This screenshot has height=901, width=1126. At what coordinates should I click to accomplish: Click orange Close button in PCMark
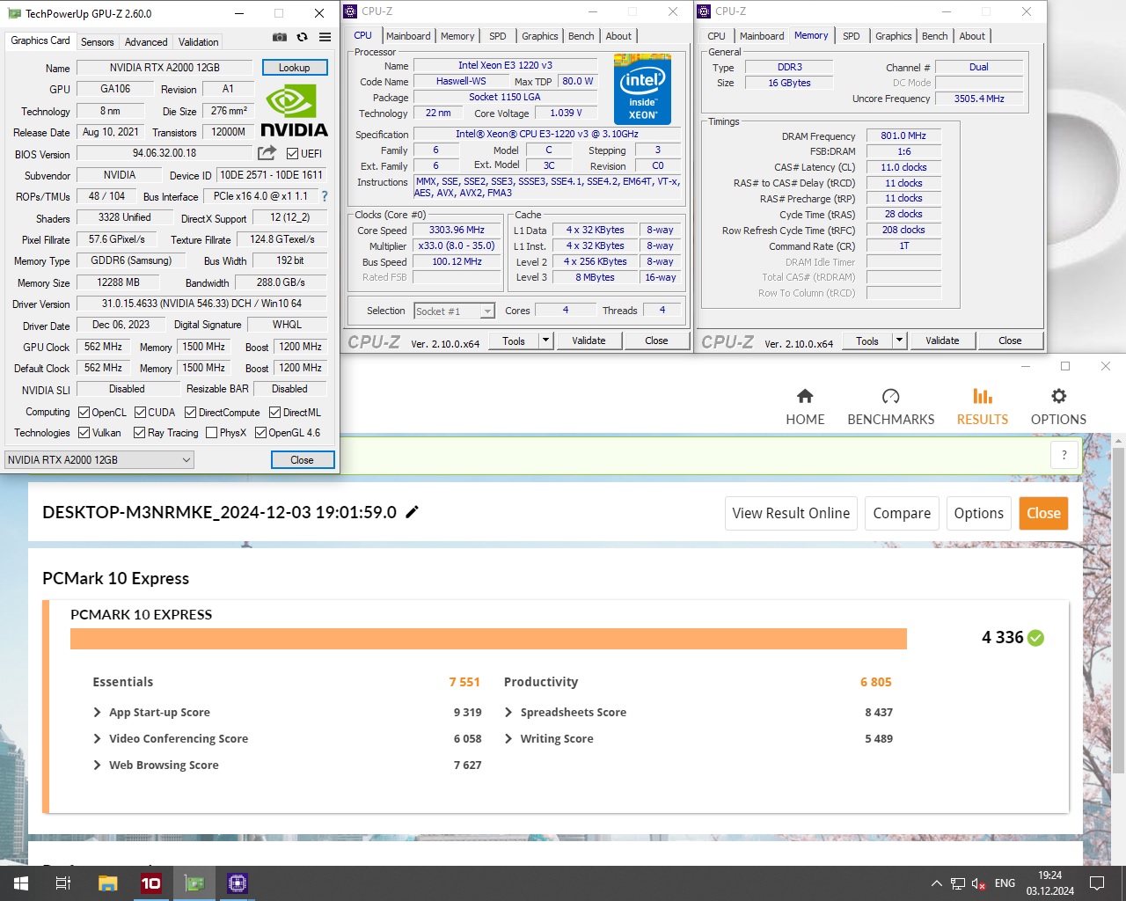point(1043,513)
